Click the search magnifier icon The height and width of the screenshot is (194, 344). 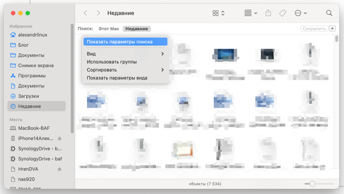coord(329,13)
